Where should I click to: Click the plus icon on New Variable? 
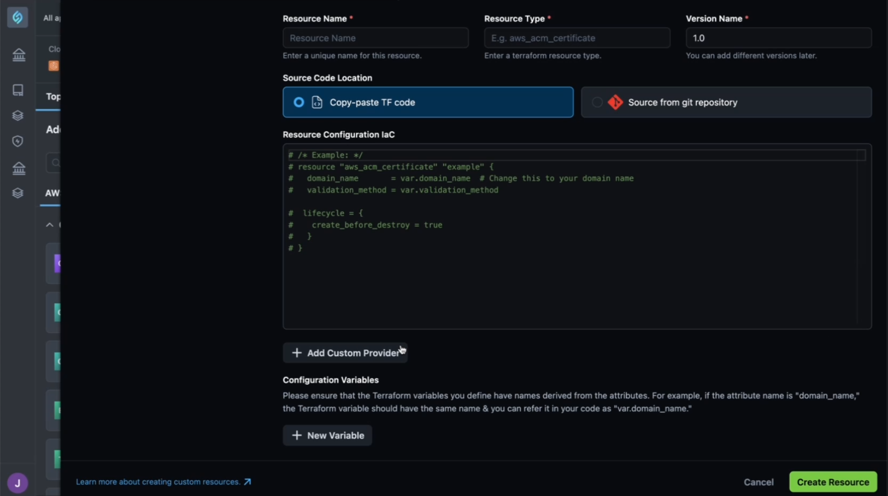[x=297, y=435]
